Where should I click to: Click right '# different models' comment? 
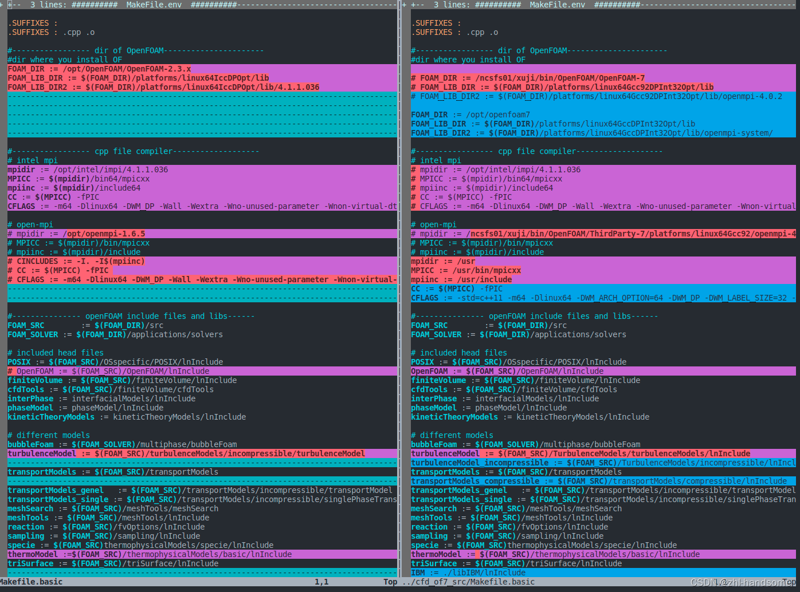(x=452, y=435)
